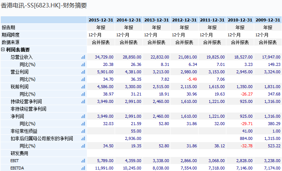Select non-recurring value 55.00
Screen dimensions: 282x171
click(136, 131)
